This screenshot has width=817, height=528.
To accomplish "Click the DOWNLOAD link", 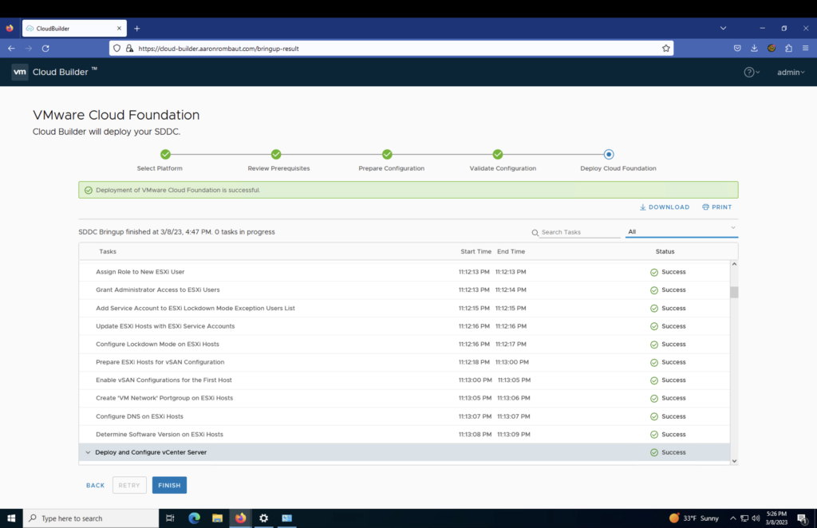I will [x=665, y=207].
